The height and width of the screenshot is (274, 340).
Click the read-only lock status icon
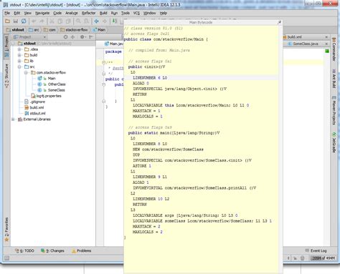pyautogui.click(x=295, y=258)
